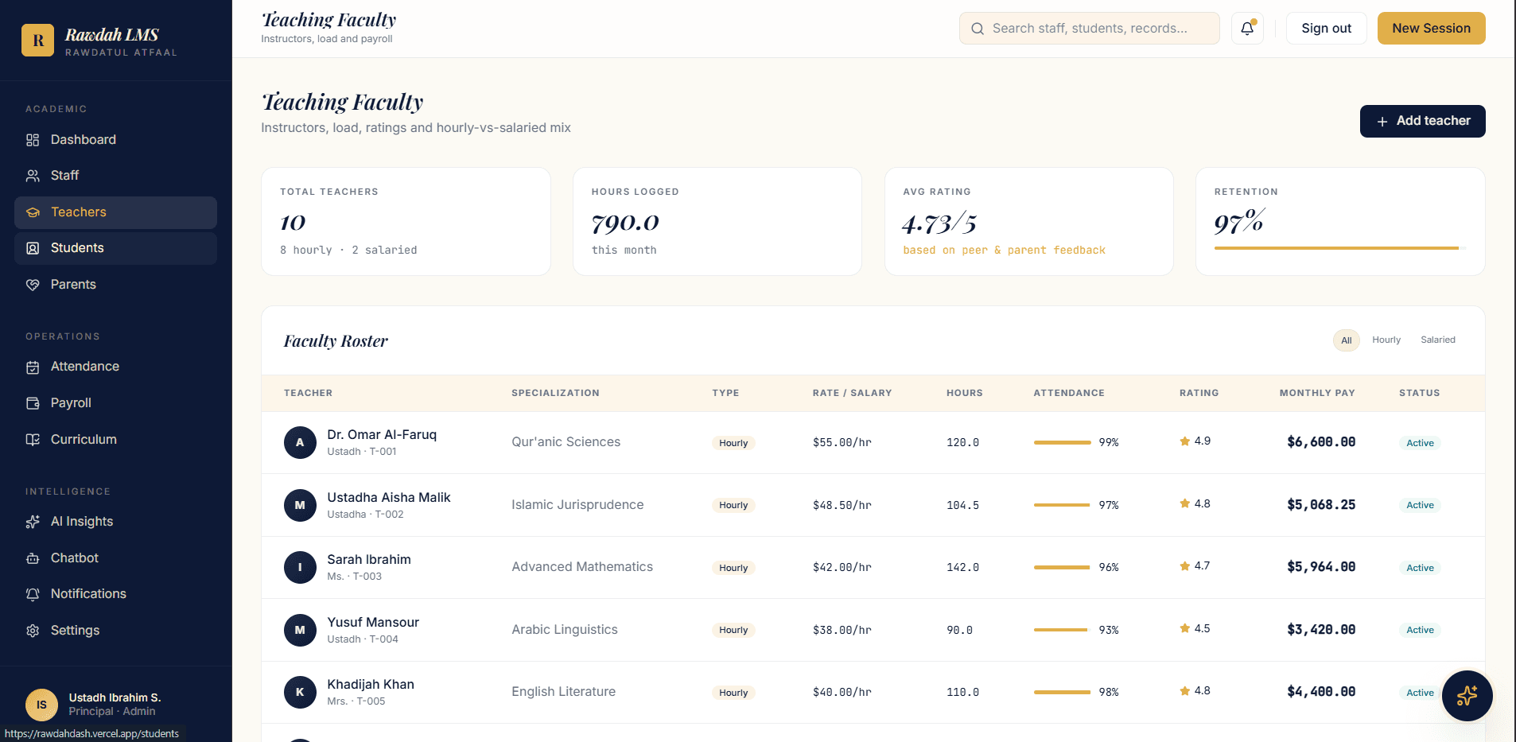
Task: Click the Notifications bell icon in sidebar
Action: [x=33, y=594]
